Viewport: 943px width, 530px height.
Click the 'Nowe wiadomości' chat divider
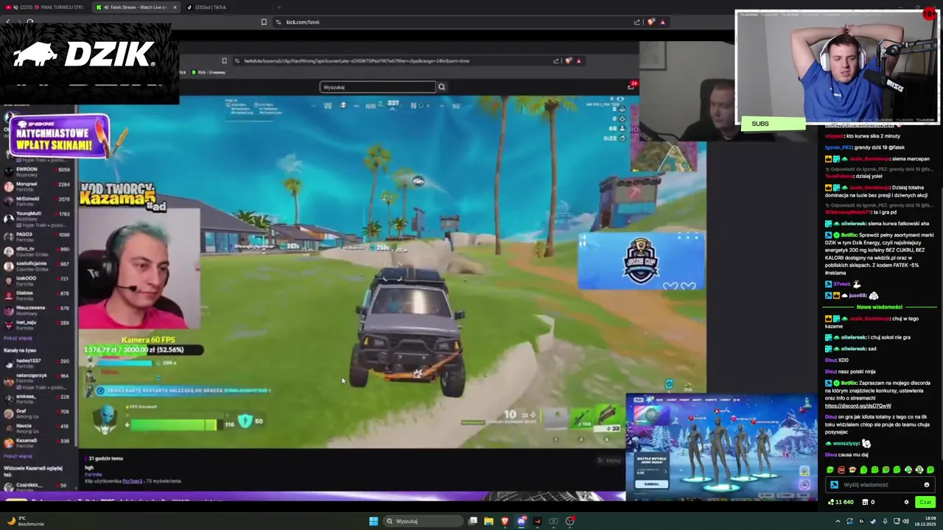pos(879,307)
